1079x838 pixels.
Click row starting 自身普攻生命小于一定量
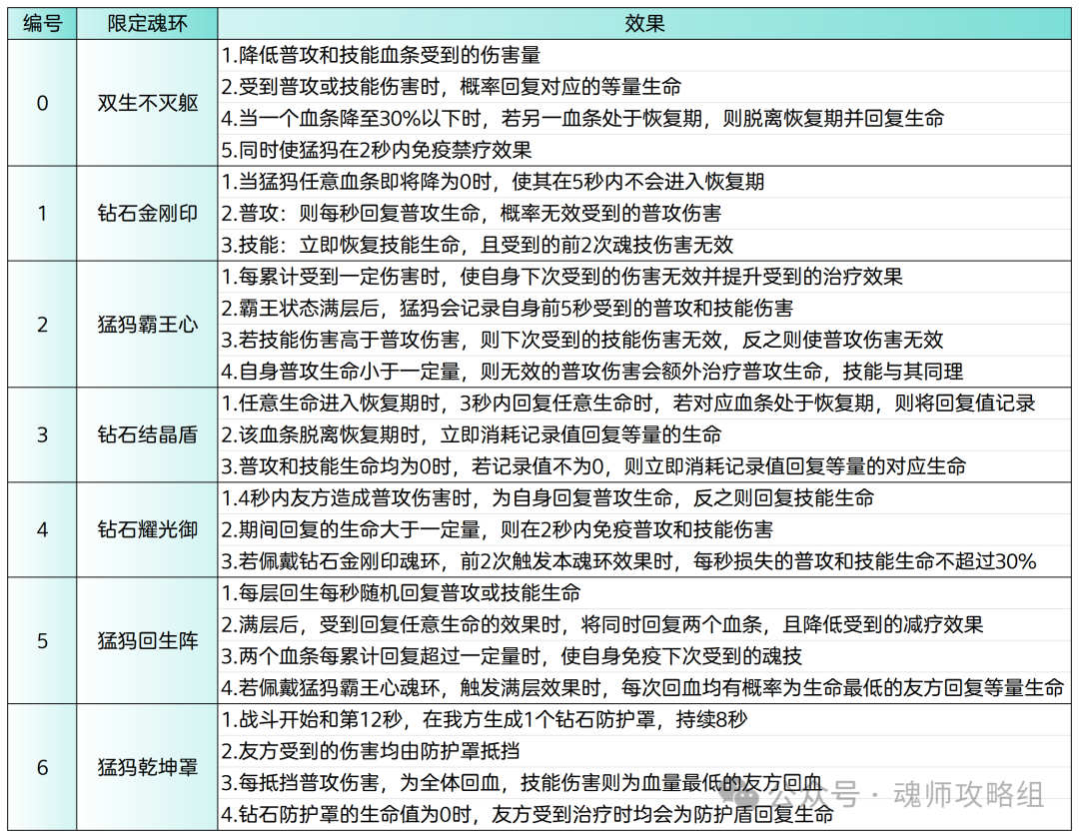click(644, 372)
